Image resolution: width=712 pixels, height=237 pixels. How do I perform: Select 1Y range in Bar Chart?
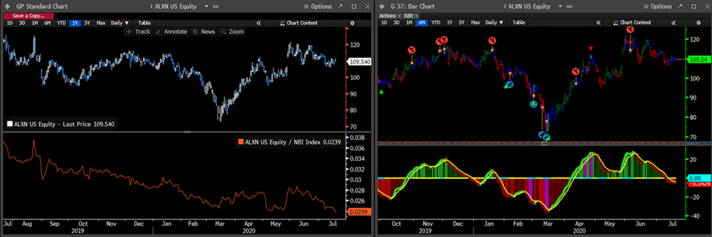pos(449,23)
